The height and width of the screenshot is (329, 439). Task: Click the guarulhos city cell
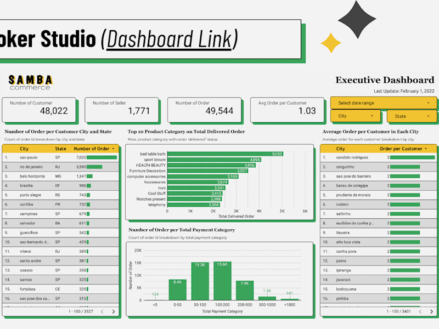point(29,232)
